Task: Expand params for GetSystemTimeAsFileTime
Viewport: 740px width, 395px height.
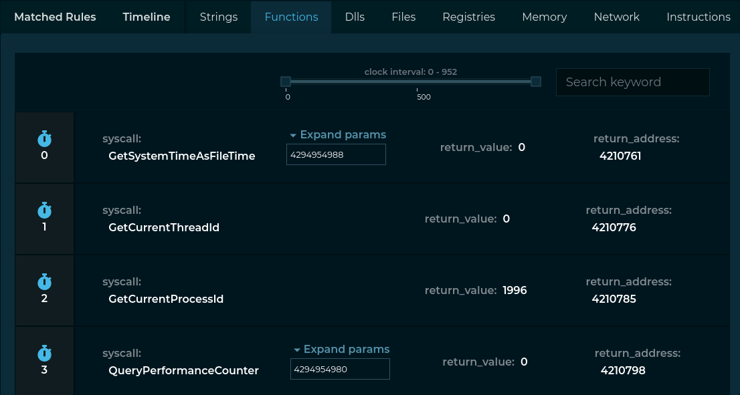Action: click(x=338, y=134)
